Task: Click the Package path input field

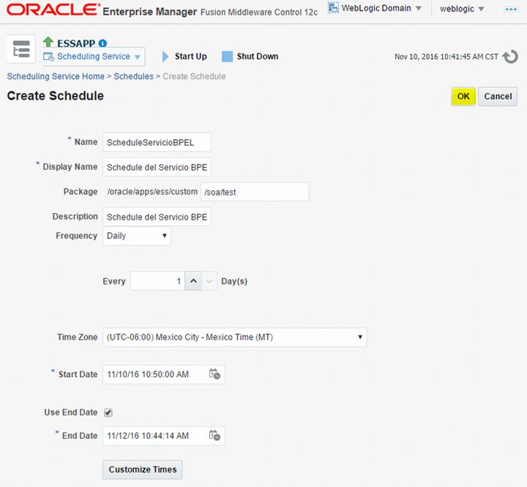Action: pyautogui.click(x=255, y=192)
